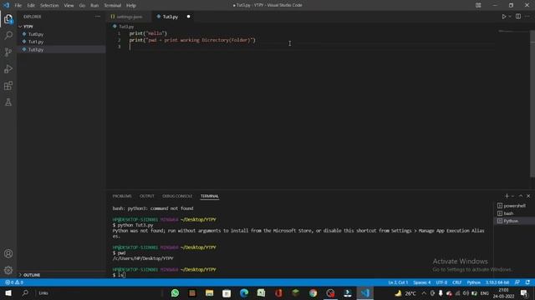Viewport: 535px width, 300px height.
Task: Select the Terminal panel tab
Action: click(x=210, y=197)
